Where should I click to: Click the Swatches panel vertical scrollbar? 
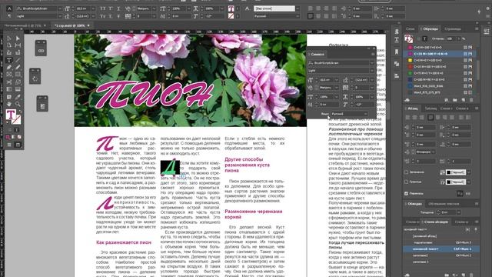click(477, 69)
